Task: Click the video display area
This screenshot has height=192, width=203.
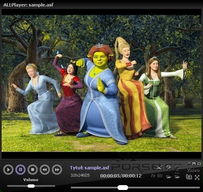Action: (101, 83)
